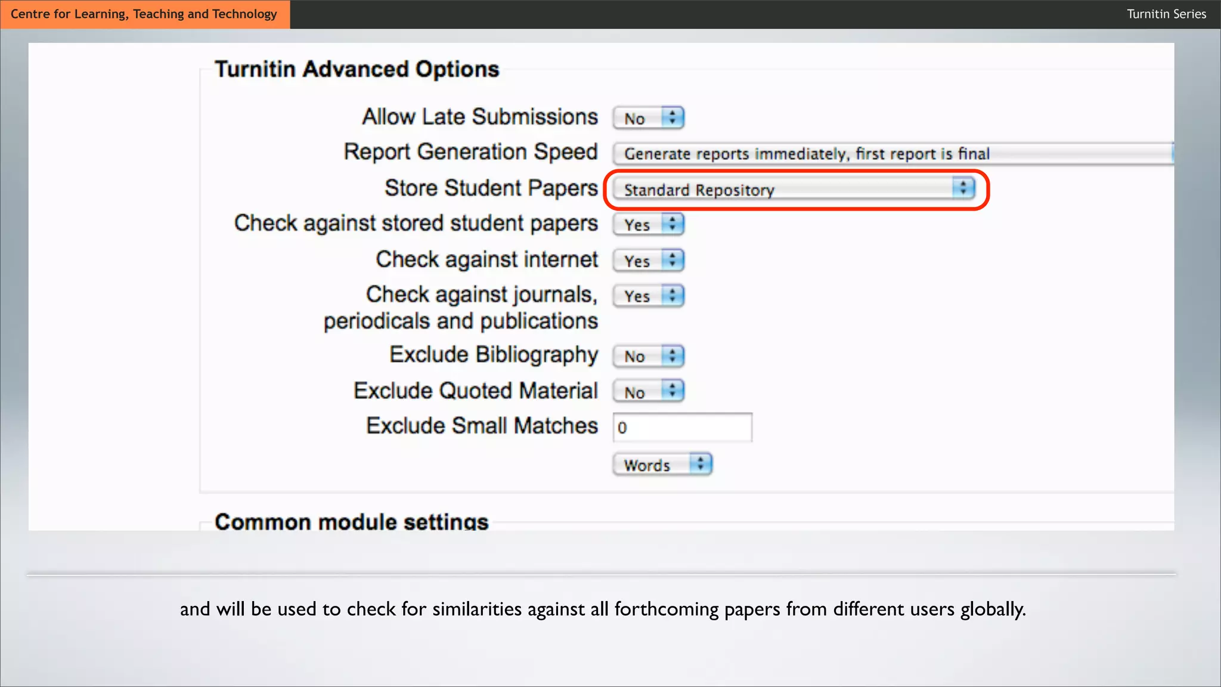Click the Common module settings heading

(352, 521)
